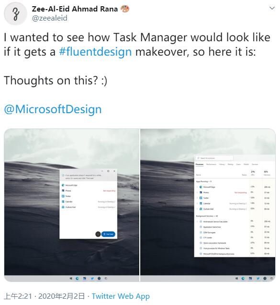Switch to the Services tab
The width and height of the screenshot is (280, 305).
[x=255, y=164]
